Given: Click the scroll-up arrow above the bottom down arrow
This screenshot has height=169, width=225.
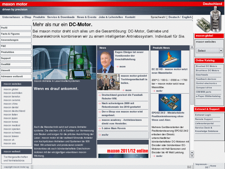Looking at the screenshot, I should point(192,153).
